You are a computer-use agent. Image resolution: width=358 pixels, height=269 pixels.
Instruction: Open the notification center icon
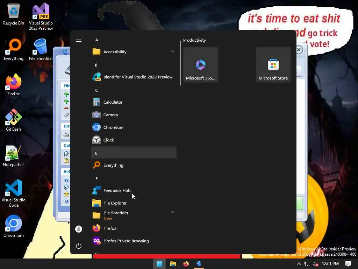point(348,264)
